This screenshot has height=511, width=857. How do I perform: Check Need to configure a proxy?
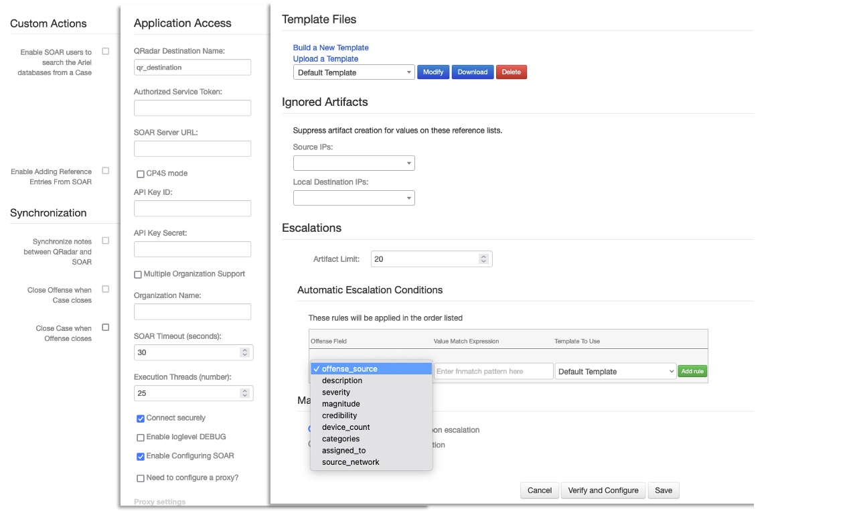pyautogui.click(x=140, y=478)
